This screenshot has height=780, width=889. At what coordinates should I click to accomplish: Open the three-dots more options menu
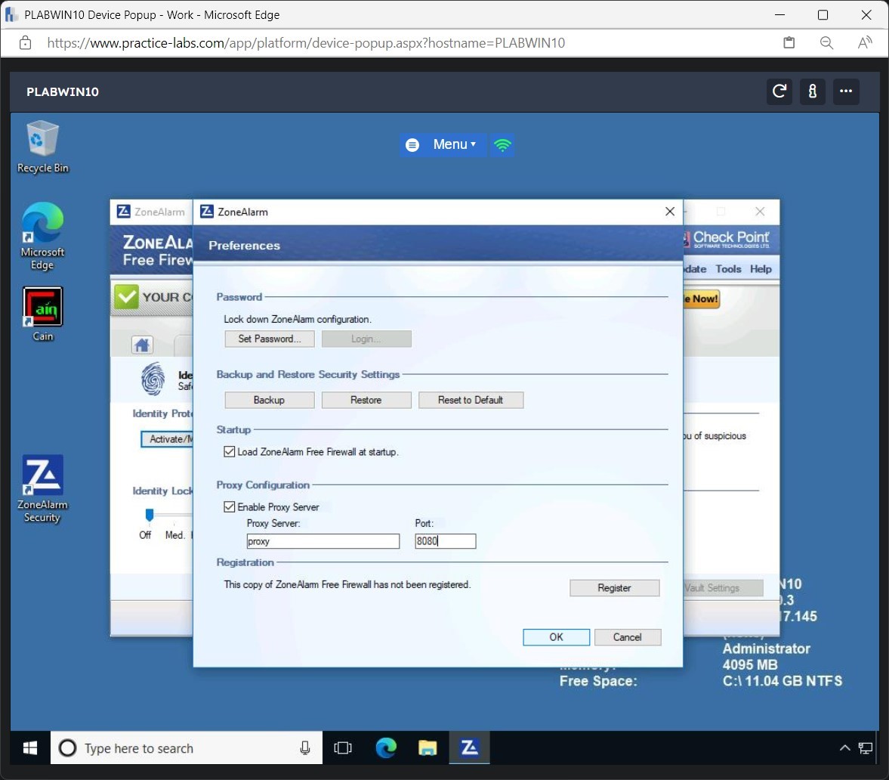tap(846, 91)
